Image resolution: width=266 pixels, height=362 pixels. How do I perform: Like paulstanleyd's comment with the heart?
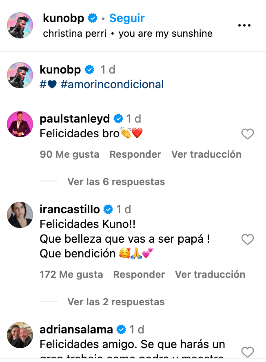point(248,134)
